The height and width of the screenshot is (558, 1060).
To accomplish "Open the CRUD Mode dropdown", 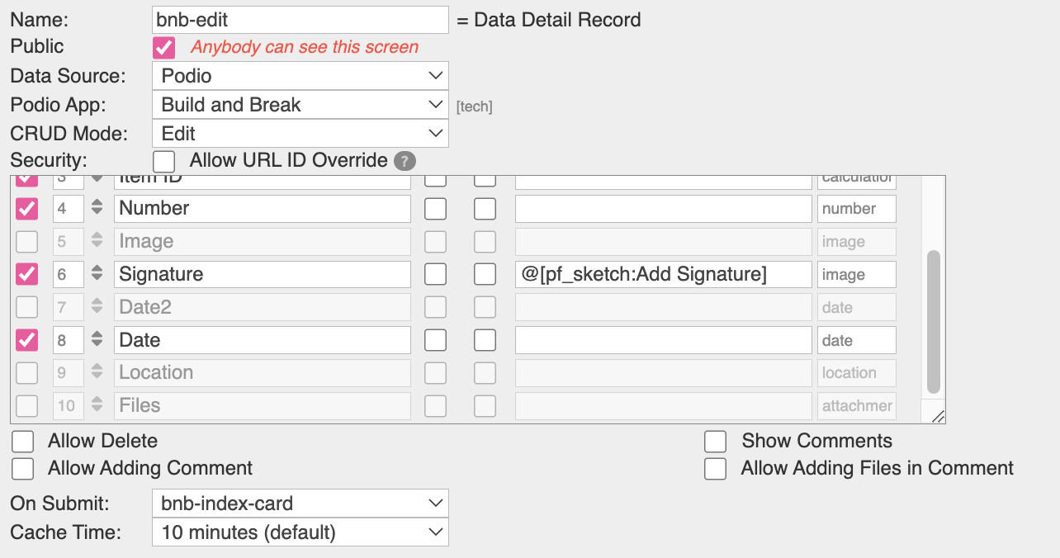I will (300, 134).
